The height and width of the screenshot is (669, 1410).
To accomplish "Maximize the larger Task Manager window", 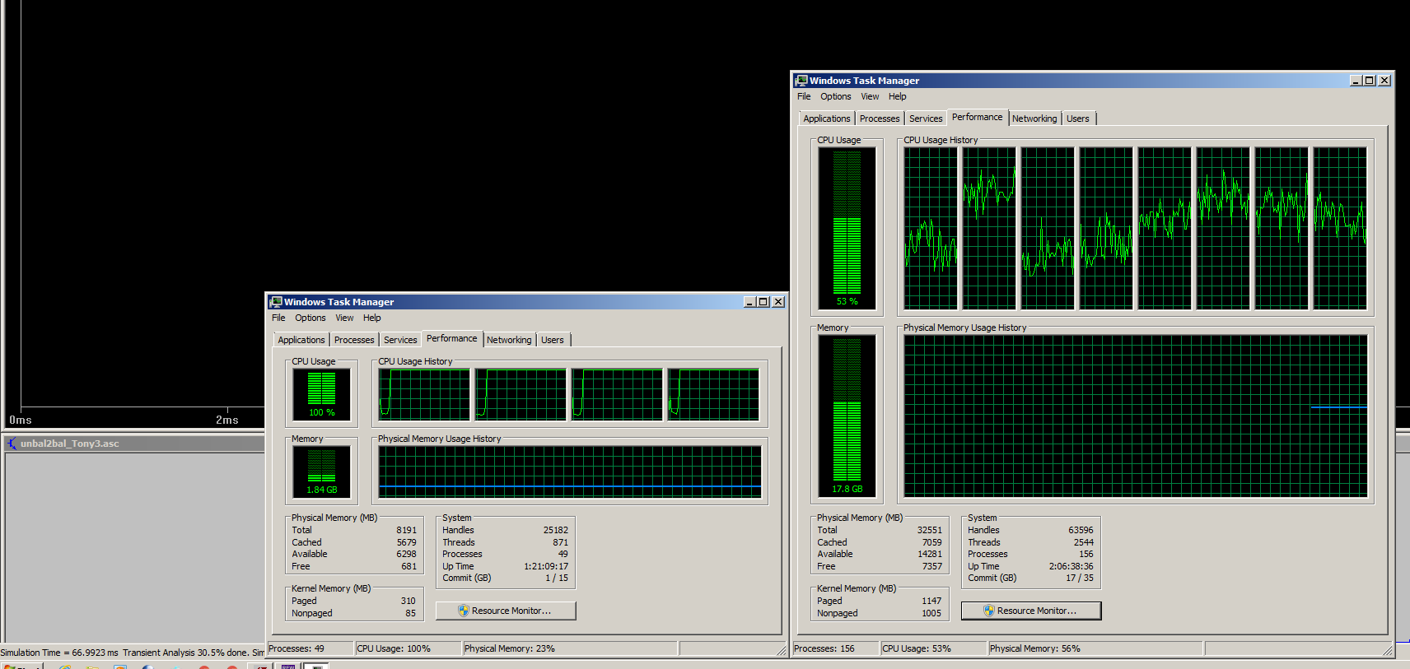I will (x=1370, y=81).
